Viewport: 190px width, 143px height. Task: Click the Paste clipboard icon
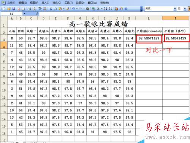pos(60,9)
